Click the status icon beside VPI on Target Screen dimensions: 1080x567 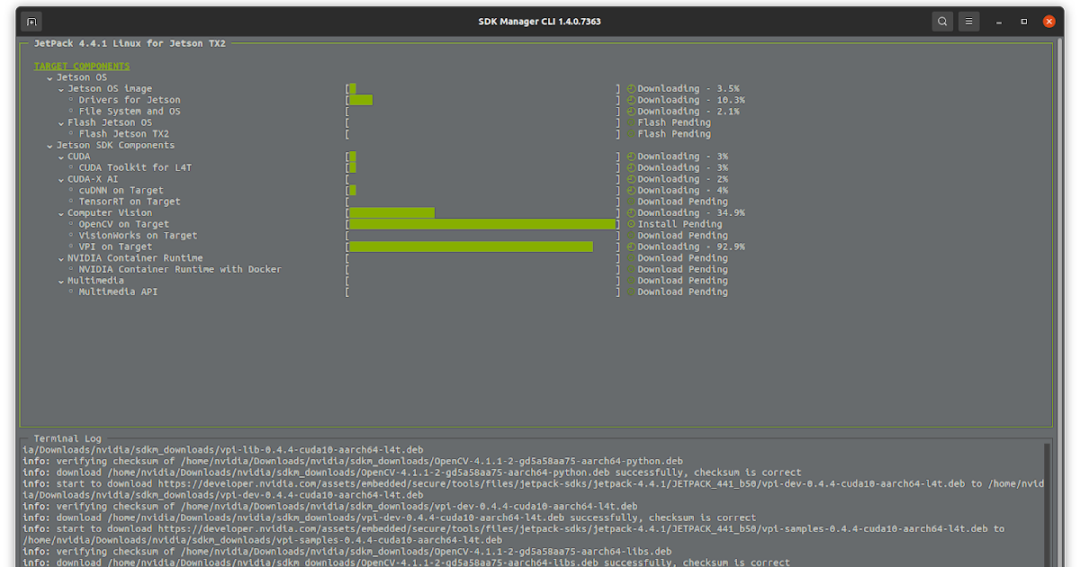631,246
